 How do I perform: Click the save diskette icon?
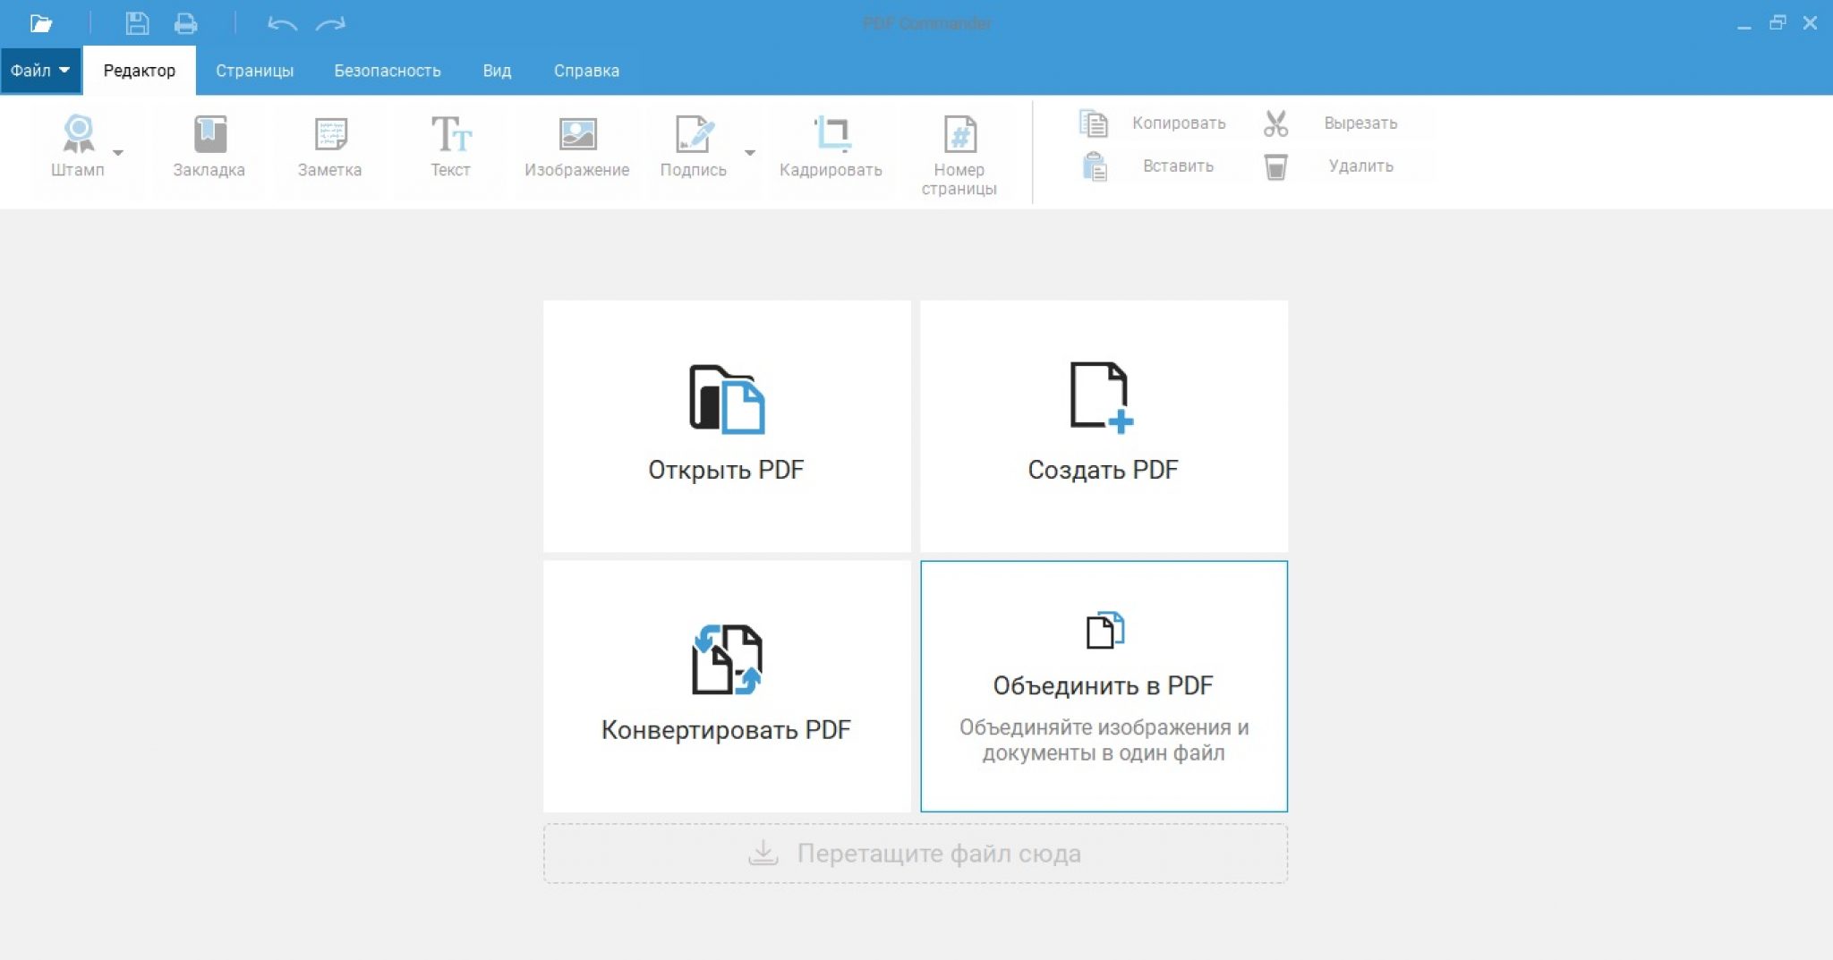[137, 23]
